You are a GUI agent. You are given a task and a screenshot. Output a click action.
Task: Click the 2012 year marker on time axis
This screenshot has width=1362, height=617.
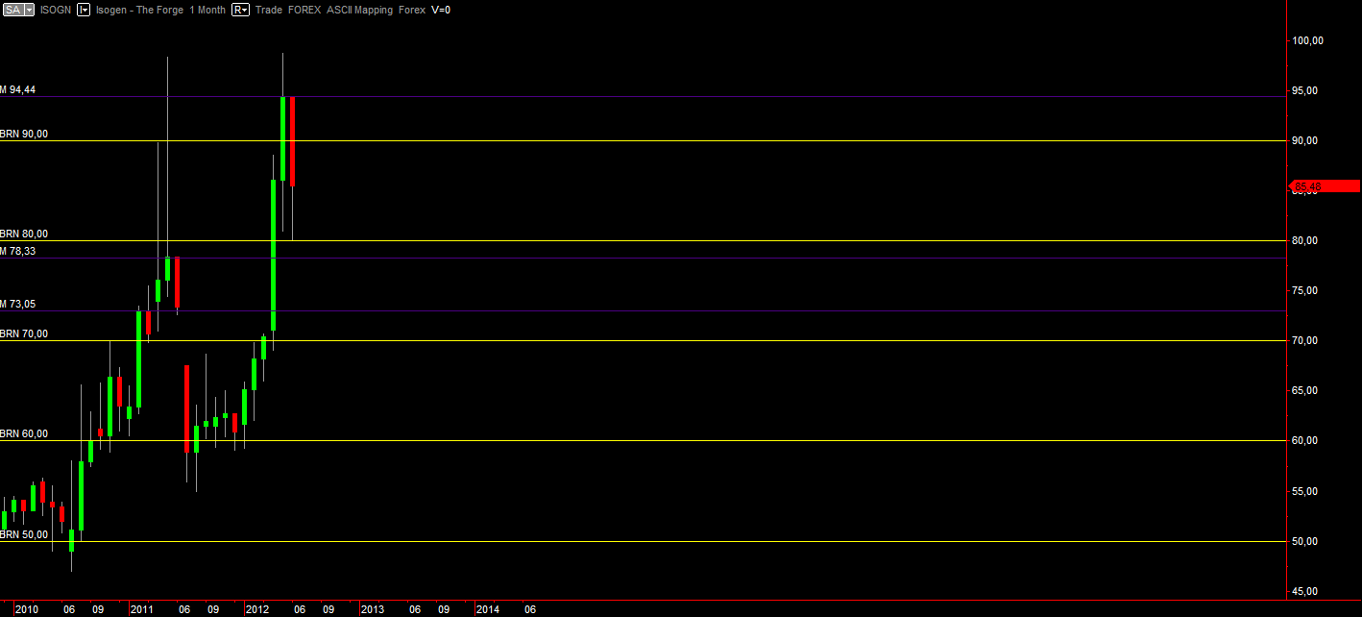(x=257, y=609)
